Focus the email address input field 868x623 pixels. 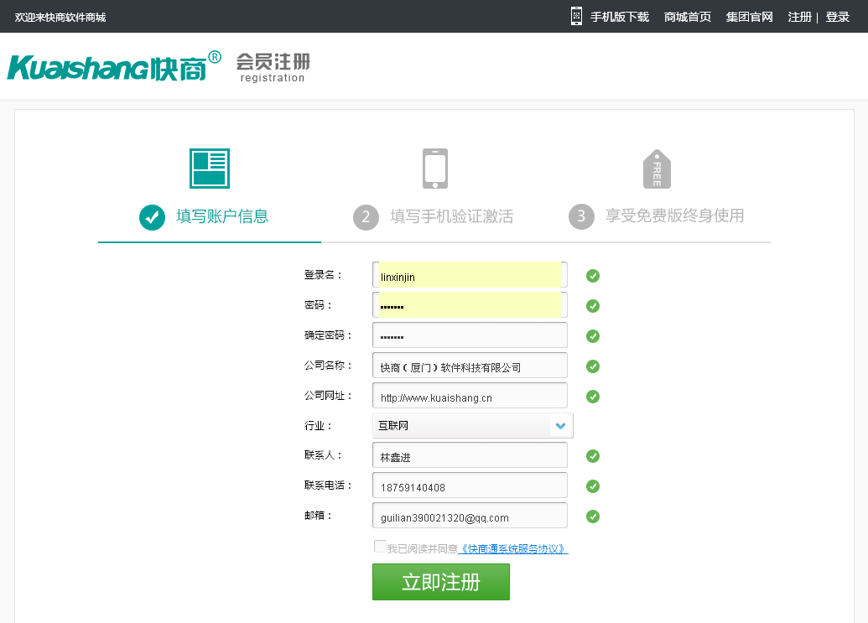470,517
